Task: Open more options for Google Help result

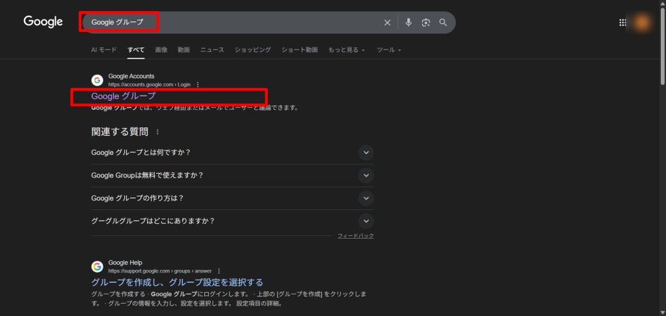Action: [x=219, y=270]
